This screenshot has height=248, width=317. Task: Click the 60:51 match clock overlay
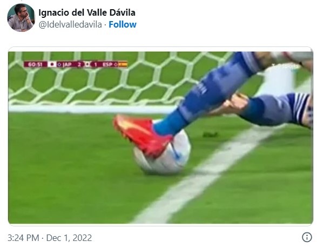tap(36, 64)
